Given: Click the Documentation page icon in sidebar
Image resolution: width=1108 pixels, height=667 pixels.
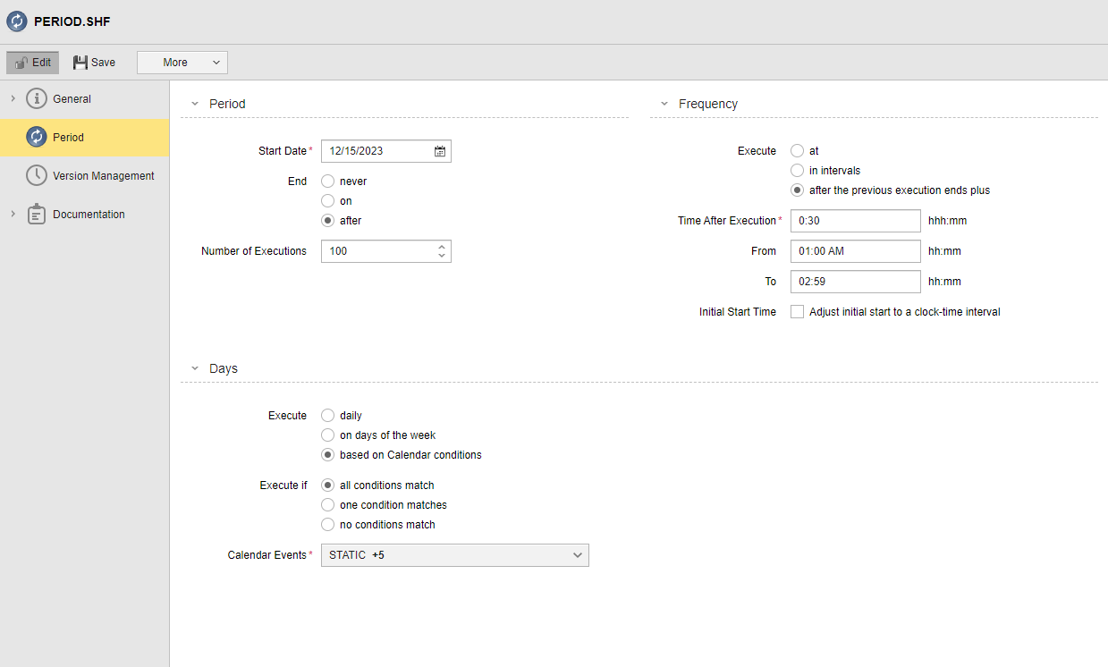Looking at the screenshot, I should click(37, 214).
